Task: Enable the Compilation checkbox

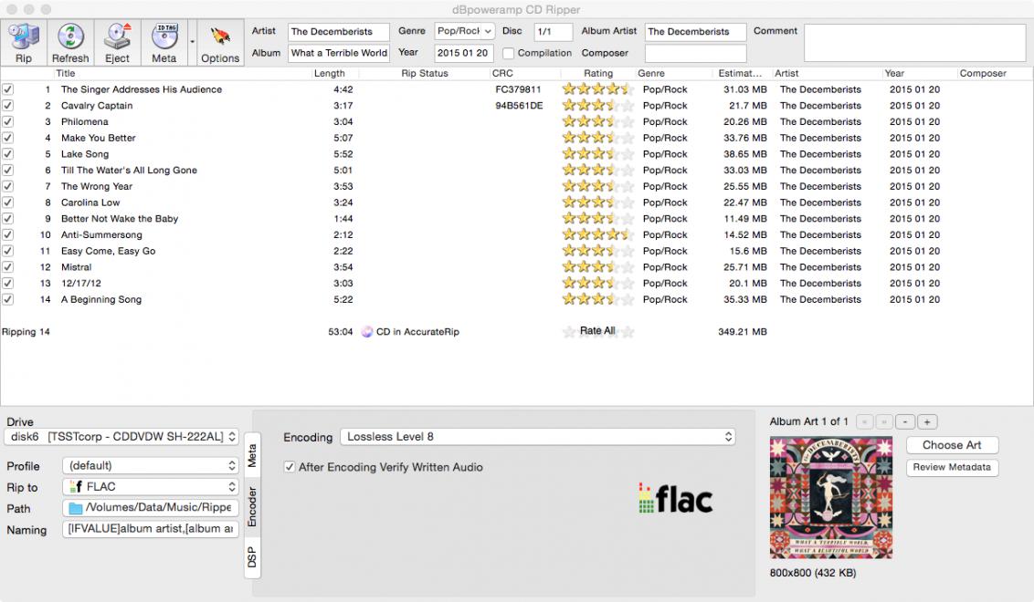Action: (x=509, y=53)
